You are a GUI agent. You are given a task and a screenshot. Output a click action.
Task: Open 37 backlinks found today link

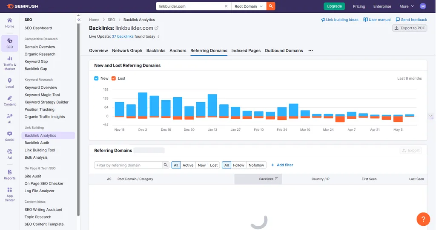point(123,36)
